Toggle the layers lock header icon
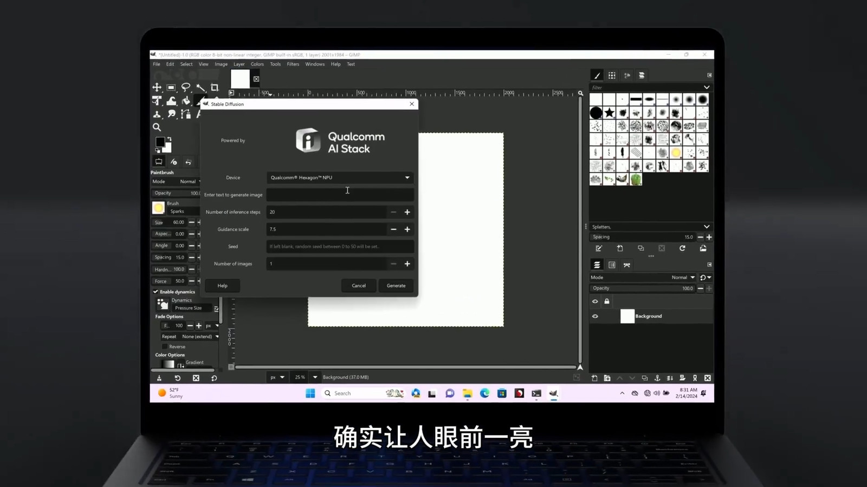The width and height of the screenshot is (867, 487). [607, 301]
